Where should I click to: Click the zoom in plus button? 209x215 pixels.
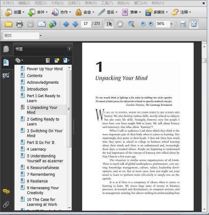click(x=151, y=24)
